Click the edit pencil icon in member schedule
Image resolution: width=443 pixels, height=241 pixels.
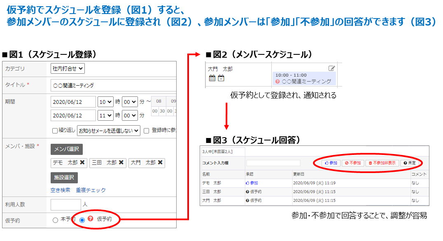coord(332,68)
